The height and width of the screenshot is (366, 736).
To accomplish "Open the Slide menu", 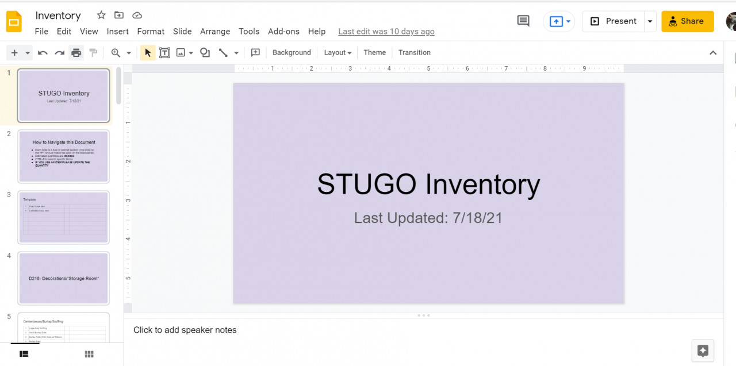I will point(182,32).
